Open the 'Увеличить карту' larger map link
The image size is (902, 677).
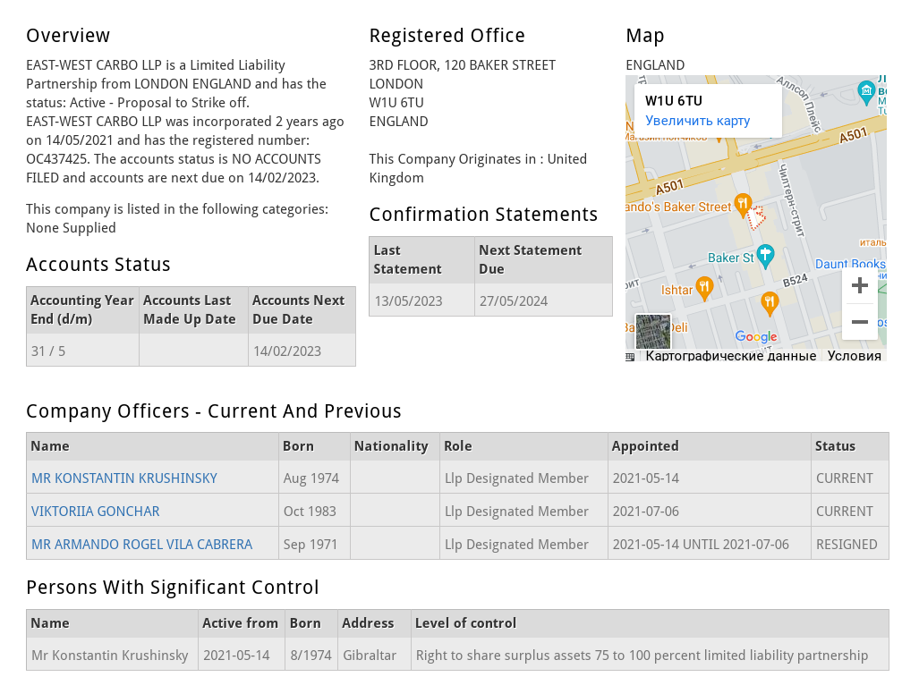698,121
